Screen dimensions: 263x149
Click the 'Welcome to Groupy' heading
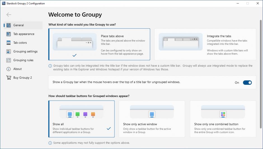tap(75, 15)
